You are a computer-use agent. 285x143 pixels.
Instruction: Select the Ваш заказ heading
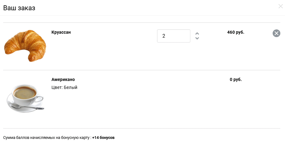(x=19, y=8)
